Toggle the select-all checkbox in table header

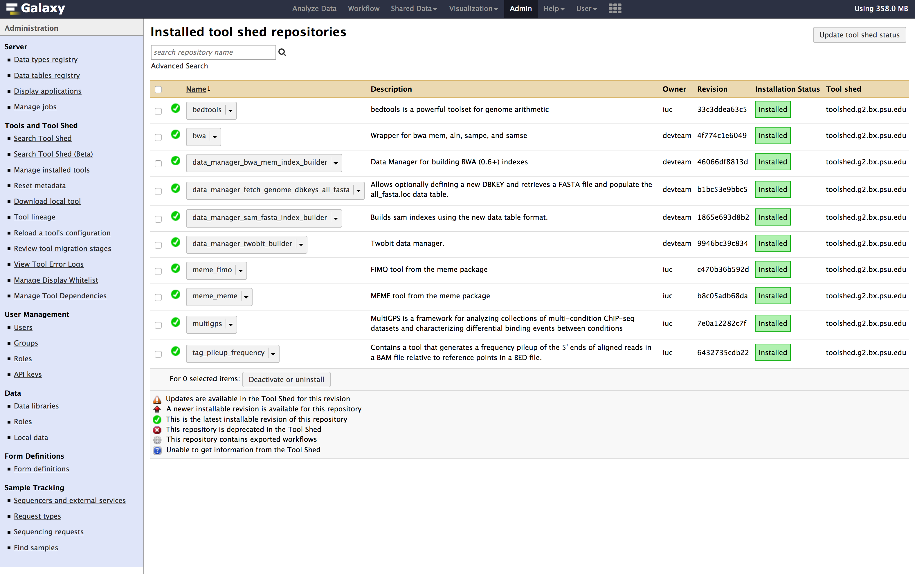[x=158, y=90]
